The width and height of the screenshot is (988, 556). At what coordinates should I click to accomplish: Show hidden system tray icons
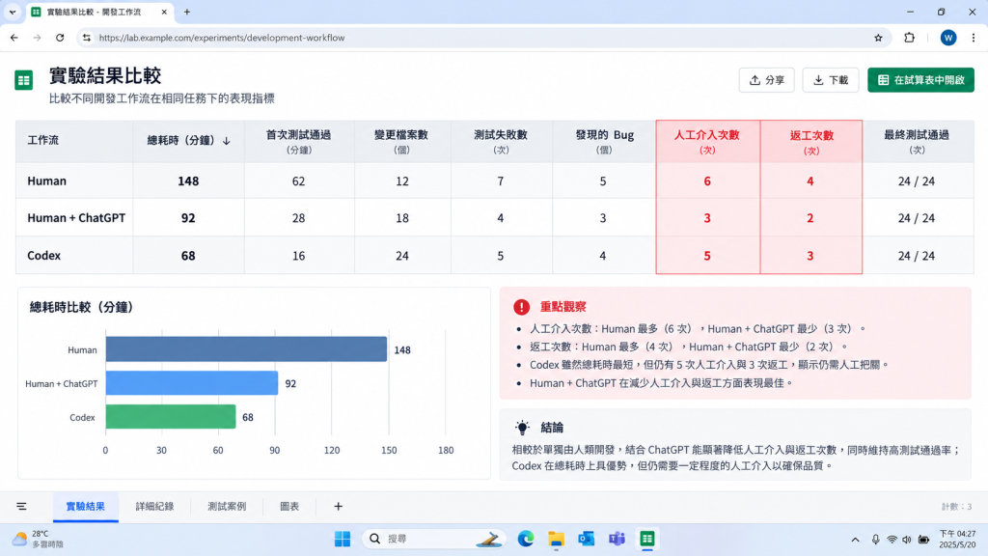(855, 540)
